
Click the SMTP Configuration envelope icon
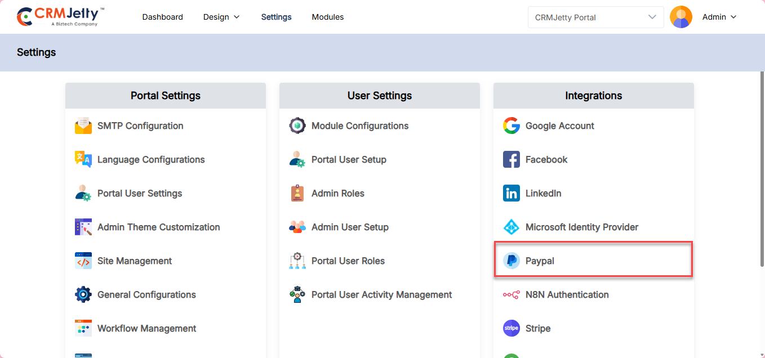coord(83,126)
